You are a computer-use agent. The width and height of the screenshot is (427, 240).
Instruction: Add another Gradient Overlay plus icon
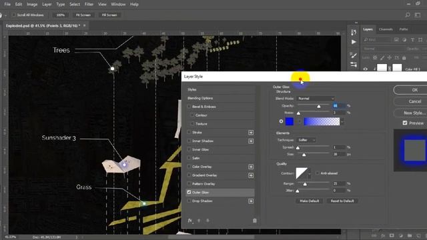(x=251, y=175)
